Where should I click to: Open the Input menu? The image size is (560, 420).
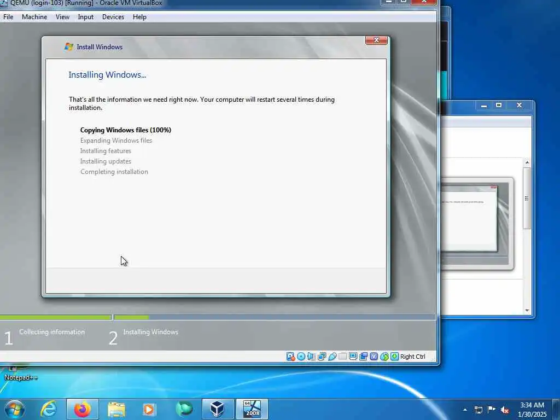(86, 17)
